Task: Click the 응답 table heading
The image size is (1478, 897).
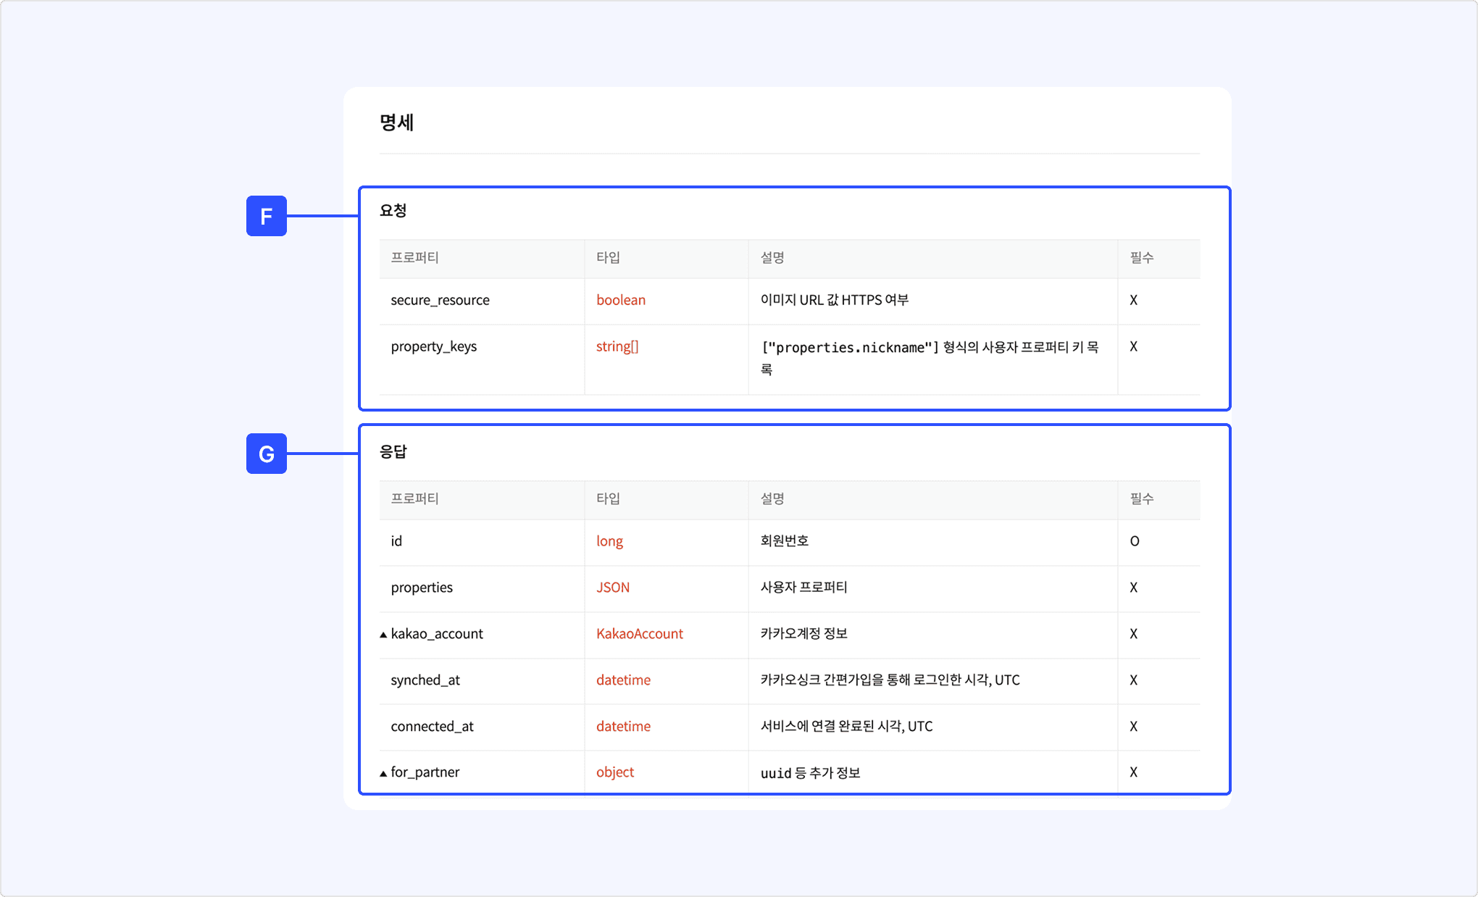Action: coord(393,452)
